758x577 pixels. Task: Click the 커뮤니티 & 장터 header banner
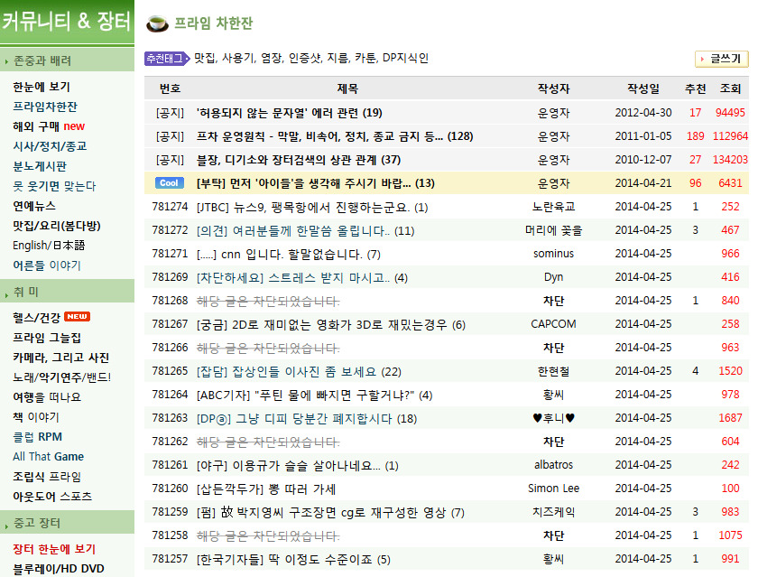click(67, 22)
